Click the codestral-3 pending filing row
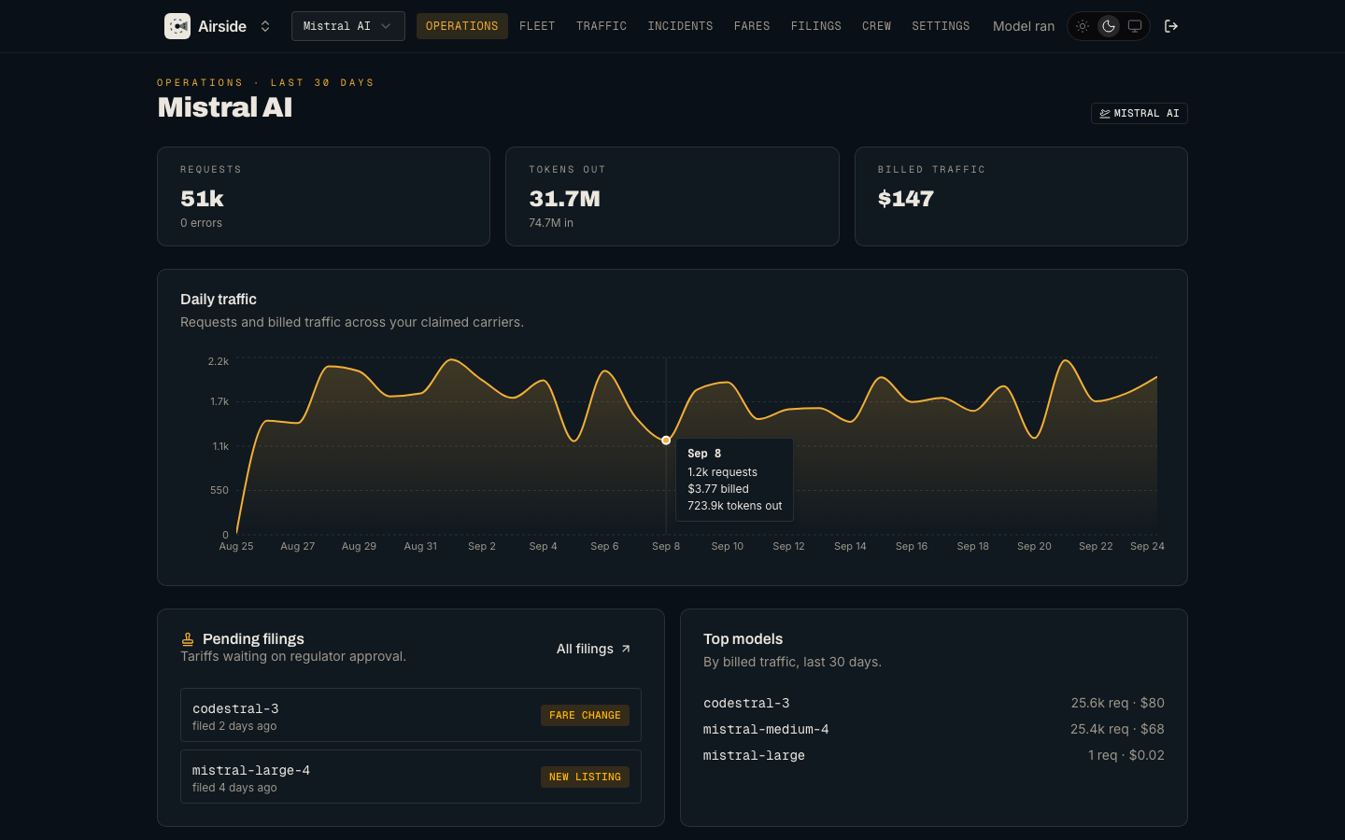Image resolution: width=1345 pixels, height=840 pixels. click(411, 715)
